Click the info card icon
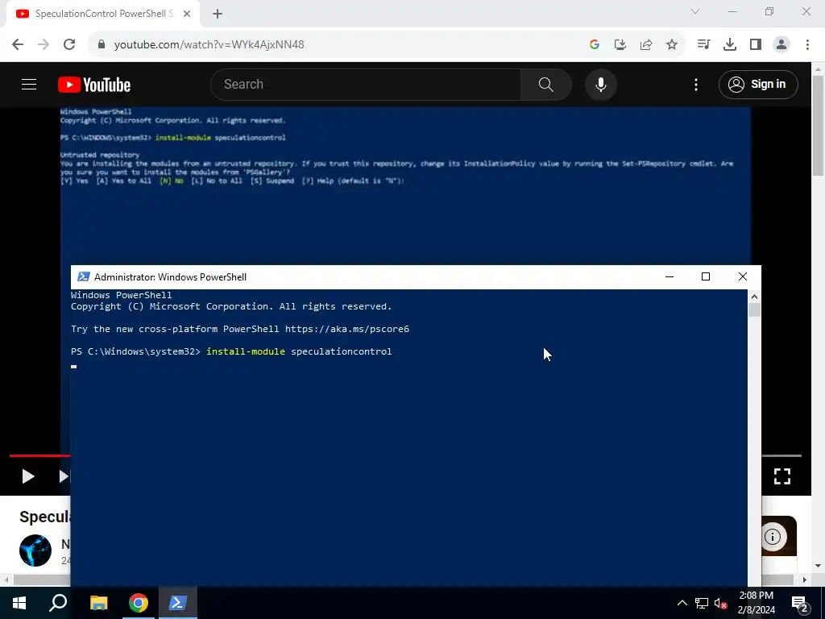825x619 pixels. (x=773, y=537)
